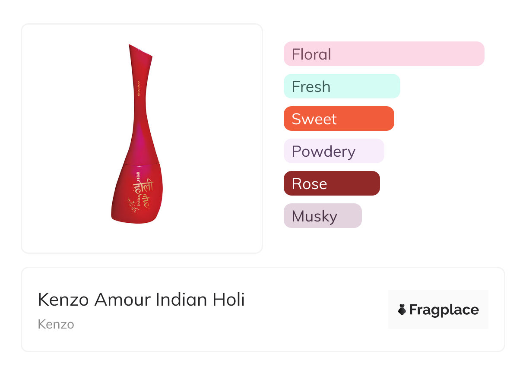The width and height of the screenshot is (526, 373).
Task: Select the Powdery accord bar
Action: click(x=334, y=151)
